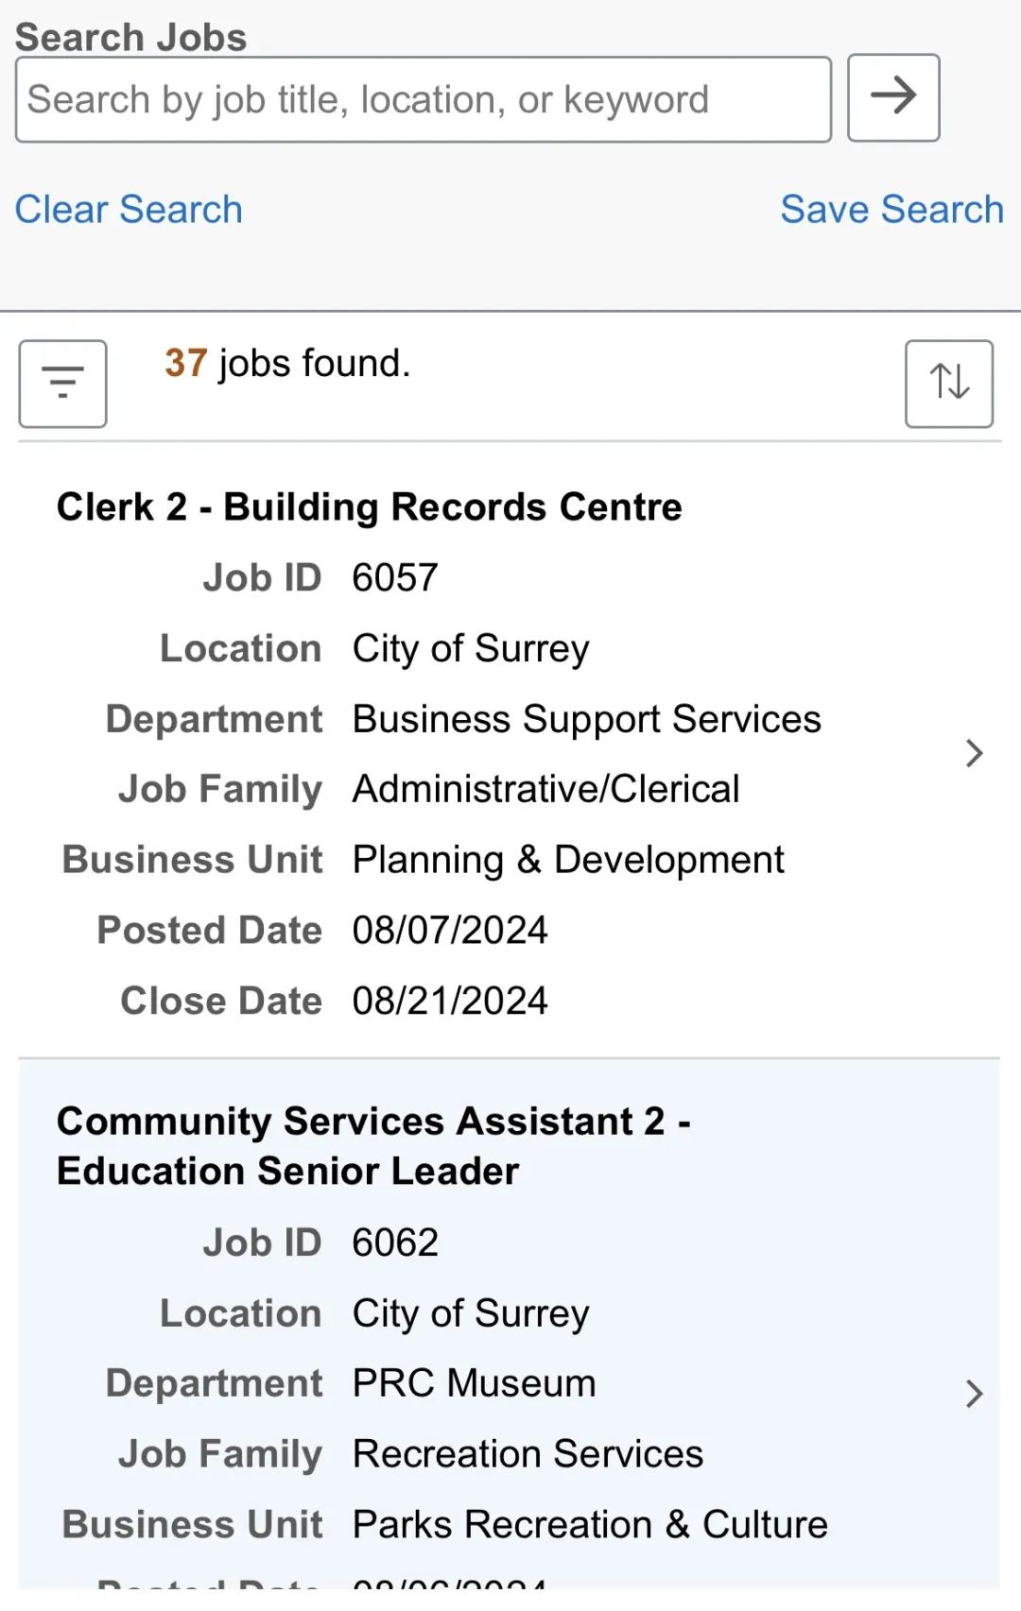This screenshot has height=1611, width=1021.
Task: Click Planning & Development business unit
Action: coord(569,860)
